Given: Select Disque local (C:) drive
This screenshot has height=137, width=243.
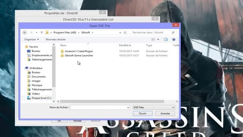Looking at the screenshot, I should click(41, 98).
